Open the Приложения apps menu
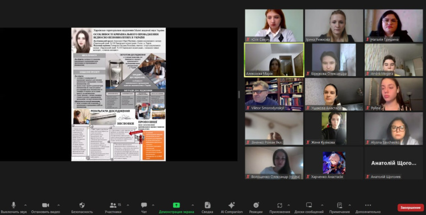The height and width of the screenshot is (215, 426). point(279,205)
